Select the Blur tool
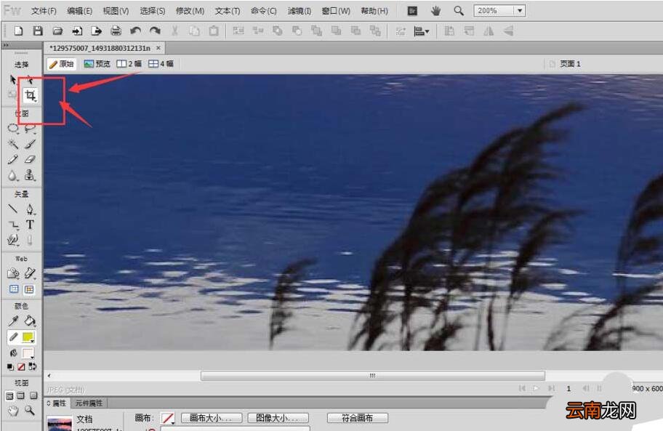Screen dimensions: 663x431 pyautogui.click(x=13, y=175)
